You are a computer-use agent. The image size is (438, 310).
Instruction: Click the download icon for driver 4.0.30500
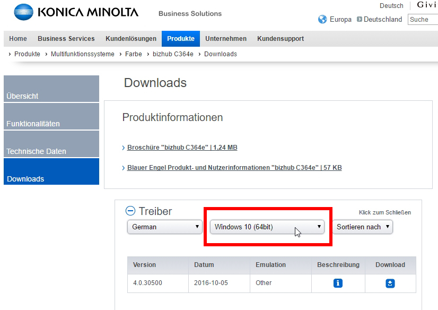click(390, 283)
